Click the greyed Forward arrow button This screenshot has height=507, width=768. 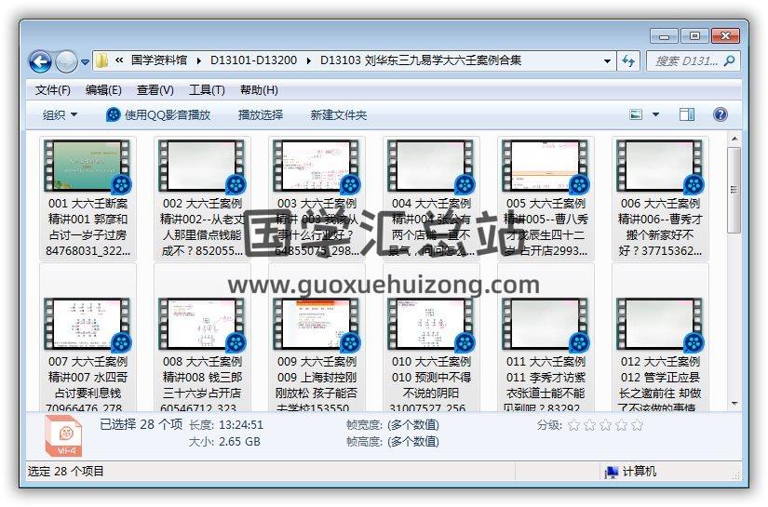tap(66, 61)
